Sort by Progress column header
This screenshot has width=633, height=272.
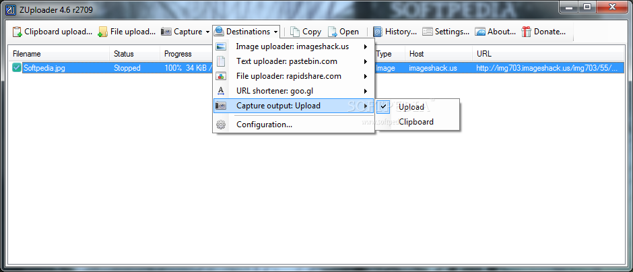click(187, 54)
